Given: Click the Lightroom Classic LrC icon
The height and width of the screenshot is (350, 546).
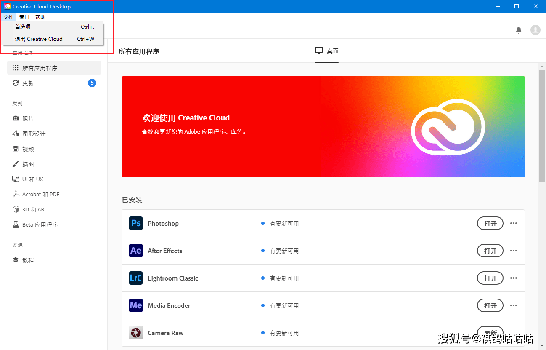Looking at the screenshot, I should [x=135, y=278].
